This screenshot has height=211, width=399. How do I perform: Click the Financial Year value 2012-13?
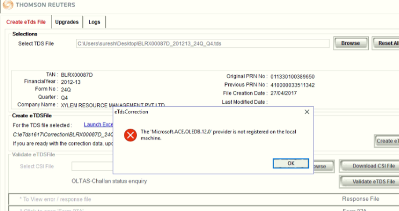[71, 82]
